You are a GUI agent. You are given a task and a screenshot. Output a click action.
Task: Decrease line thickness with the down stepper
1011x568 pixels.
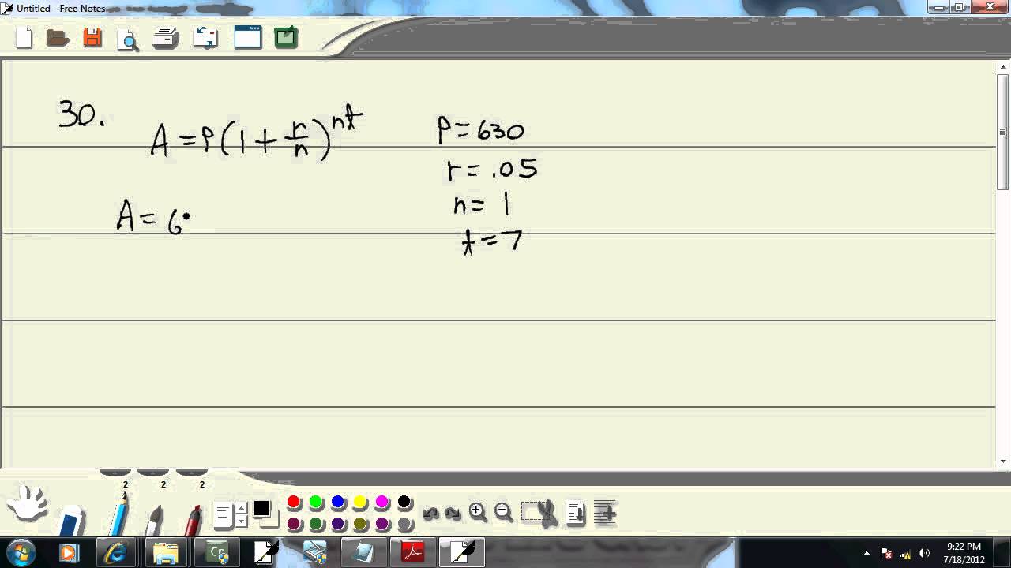click(x=241, y=521)
